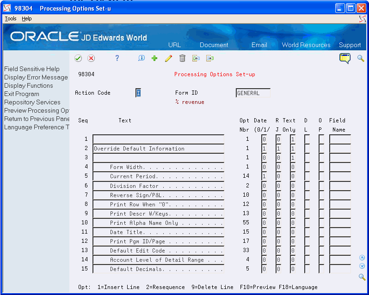Click the Print Row When "0" field
The width and height of the screenshot is (369, 295).
tap(159, 205)
